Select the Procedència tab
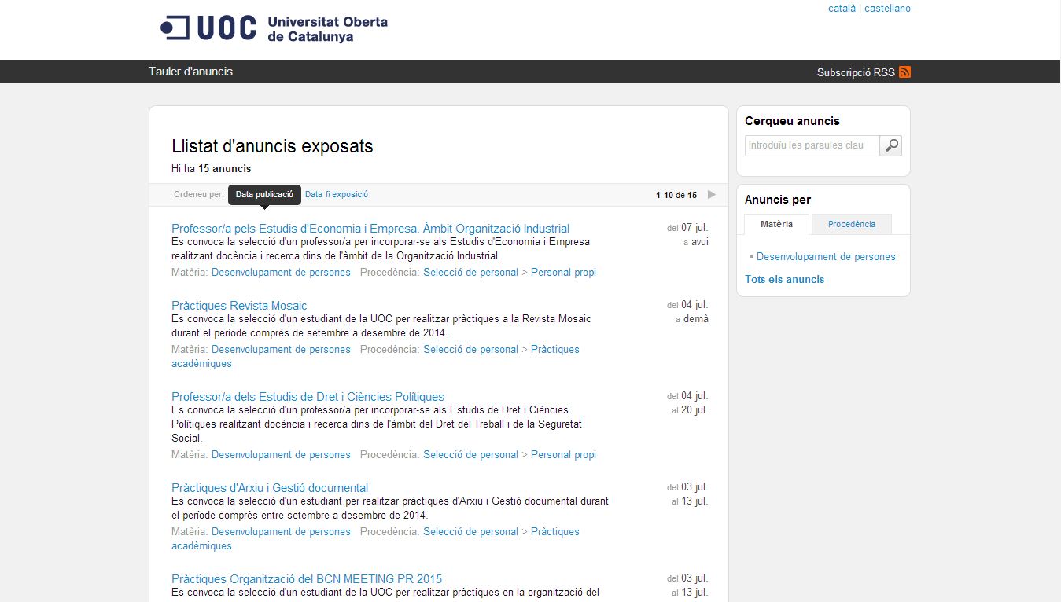Image resolution: width=1061 pixels, height=602 pixels. pos(851,225)
